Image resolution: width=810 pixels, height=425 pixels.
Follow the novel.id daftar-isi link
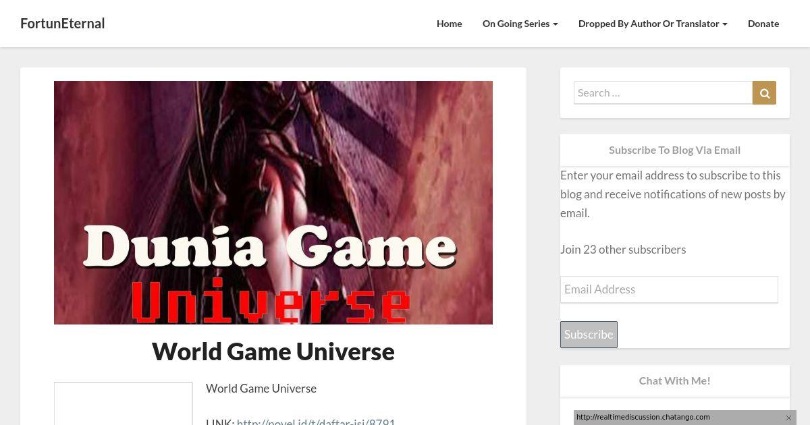click(316, 422)
